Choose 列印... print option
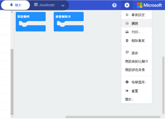 pyautogui.click(x=137, y=32)
